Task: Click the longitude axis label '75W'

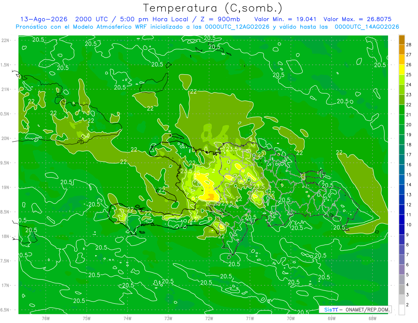Action: (x=87, y=318)
